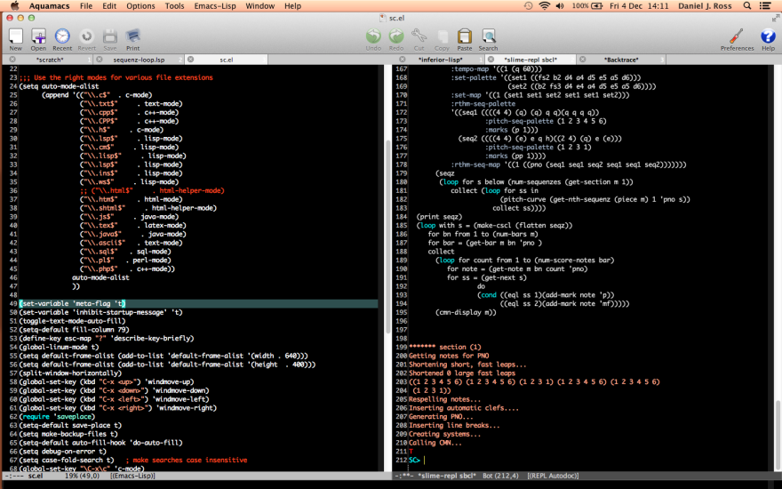
Task: Switch to the sequenz-loop.lsp tab
Action: tap(139, 60)
